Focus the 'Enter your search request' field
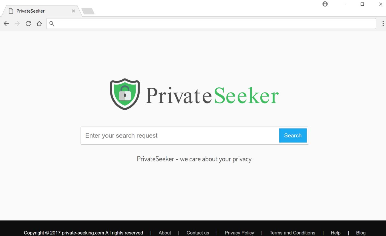This screenshot has height=236, width=386. click(x=180, y=135)
